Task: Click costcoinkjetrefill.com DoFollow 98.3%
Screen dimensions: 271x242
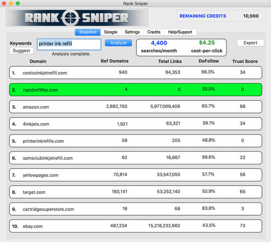Action: click(x=208, y=72)
